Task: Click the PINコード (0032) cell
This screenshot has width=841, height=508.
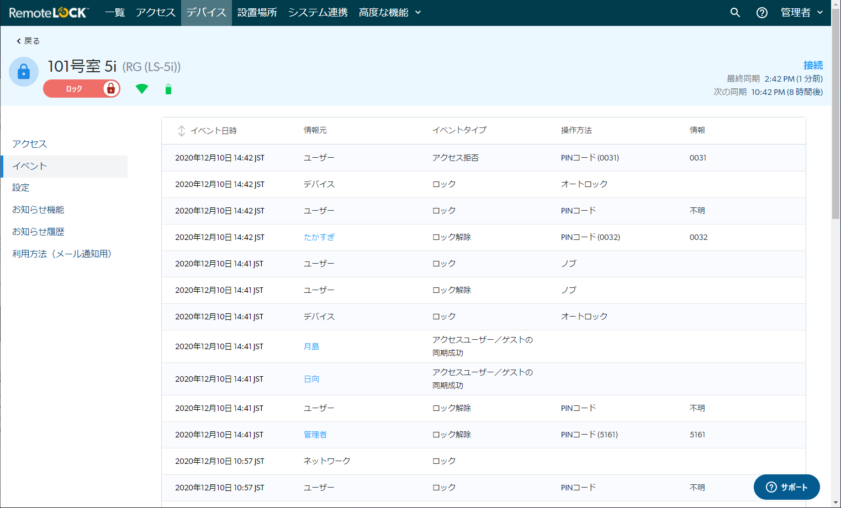Action: tap(590, 237)
